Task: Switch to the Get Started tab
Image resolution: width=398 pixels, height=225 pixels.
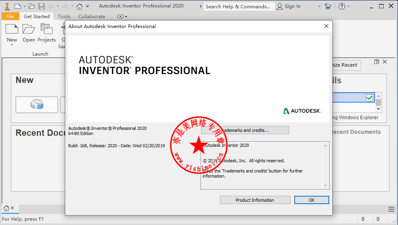Action: tap(37, 16)
